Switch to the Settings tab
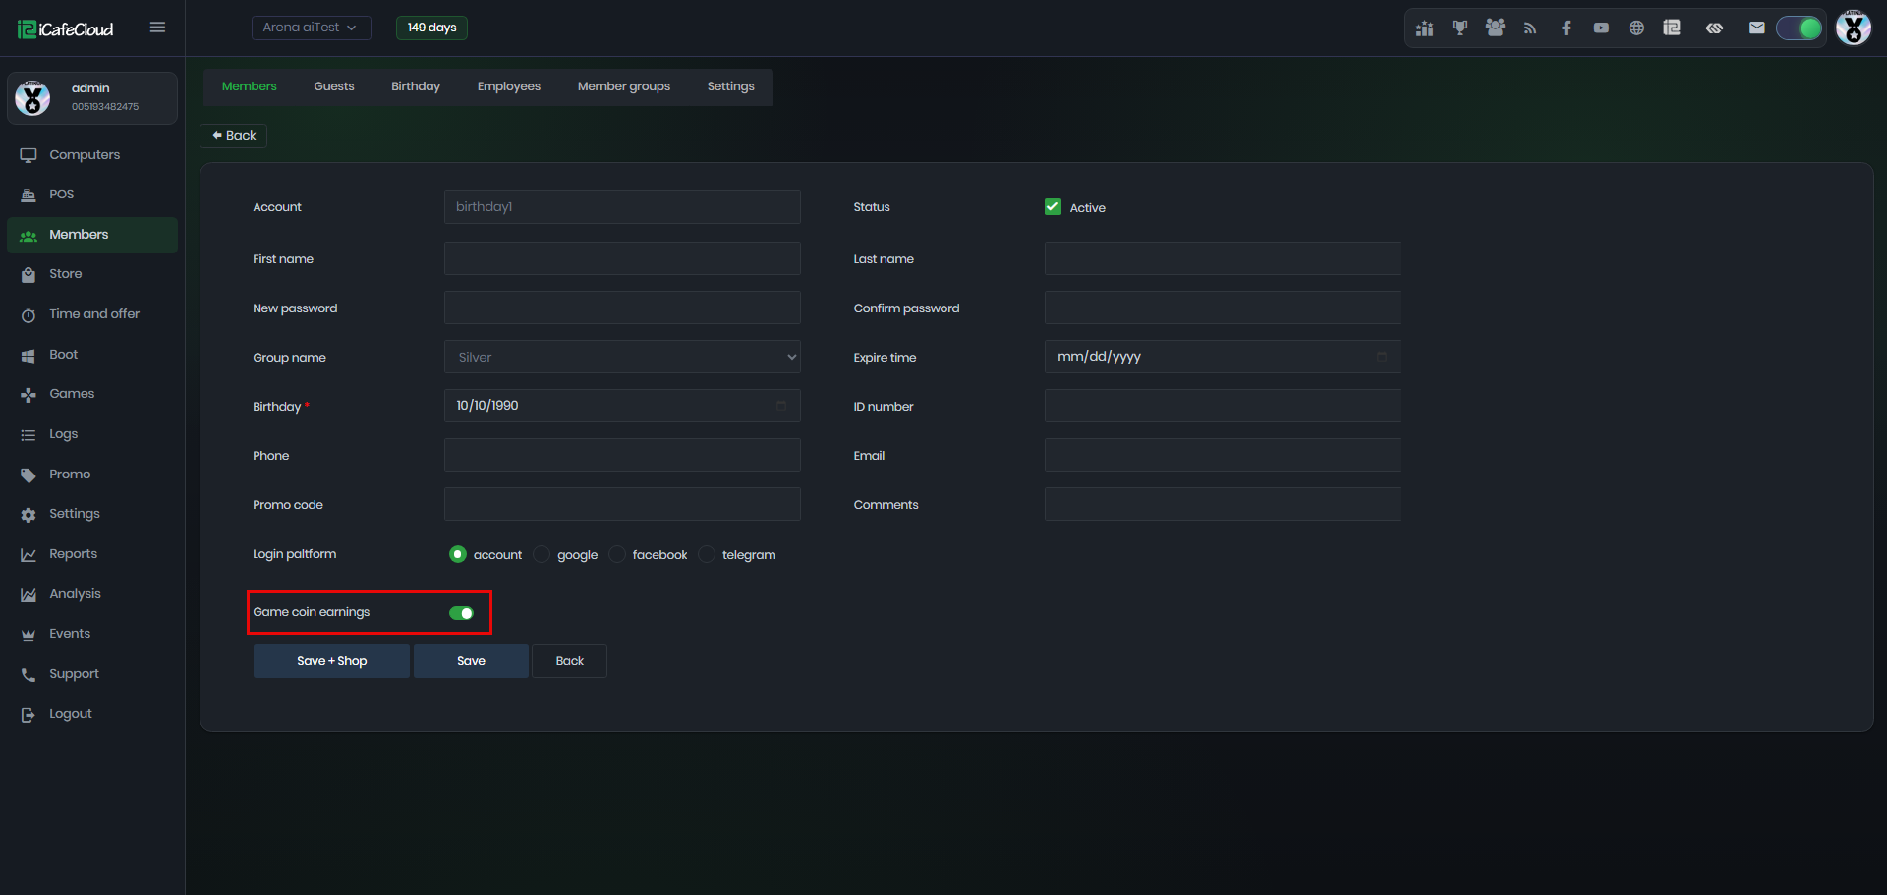Screen dimensions: 1887x895 point(731,86)
